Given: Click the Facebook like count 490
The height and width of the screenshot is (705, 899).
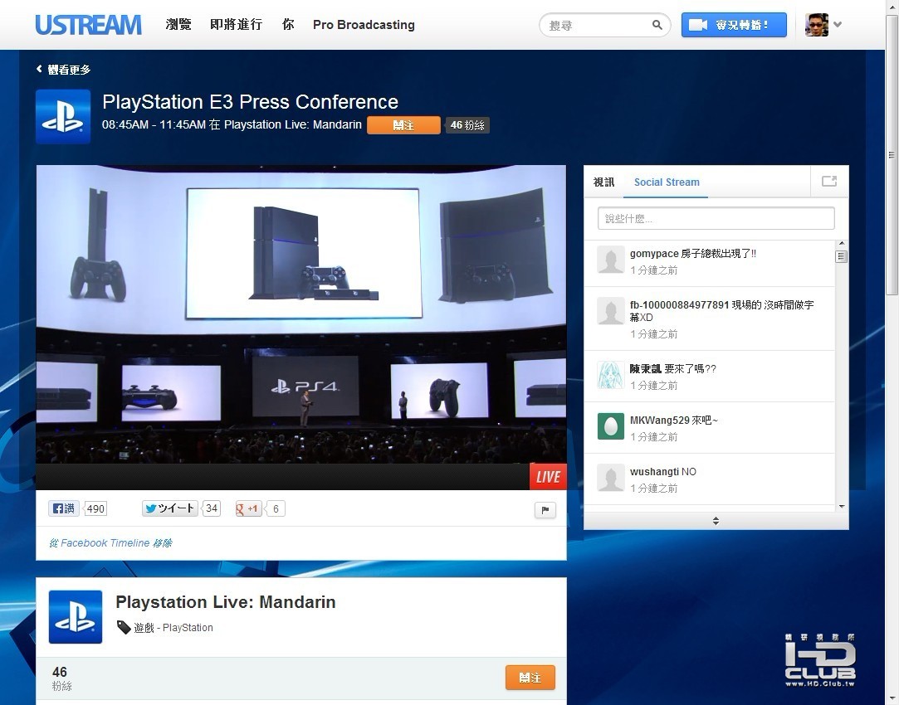Looking at the screenshot, I should coord(95,508).
